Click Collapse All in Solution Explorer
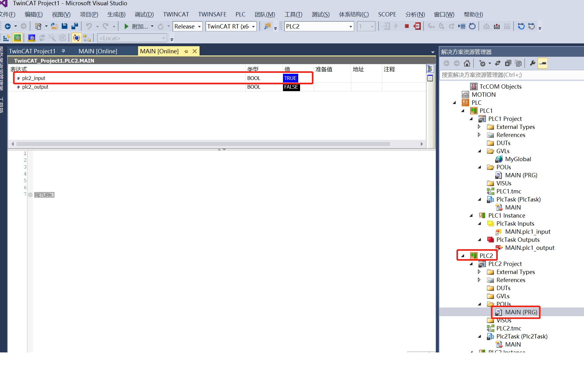584x367 pixels. [x=508, y=63]
